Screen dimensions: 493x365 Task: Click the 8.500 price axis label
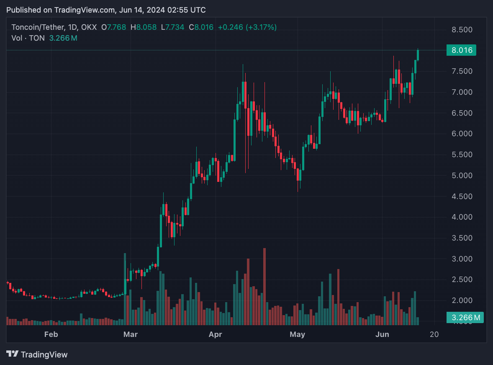pyautogui.click(x=462, y=30)
